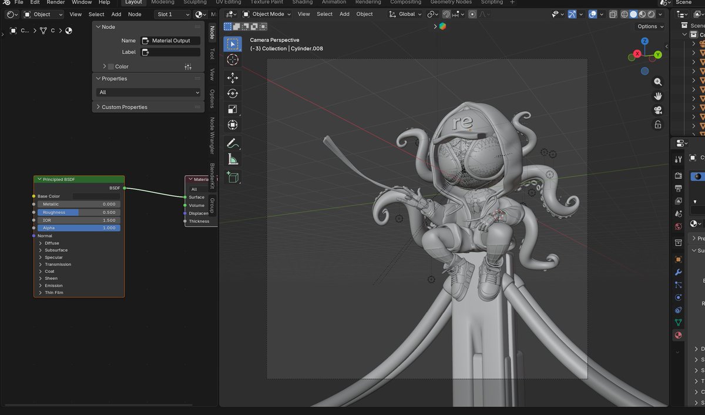Open the Output properties tab icon
Image resolution: width=705 pixels, height=415 pixels.
point(678,188)
